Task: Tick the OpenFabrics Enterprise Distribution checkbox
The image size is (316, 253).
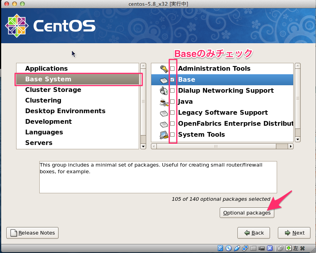Action: pos(172,123)
